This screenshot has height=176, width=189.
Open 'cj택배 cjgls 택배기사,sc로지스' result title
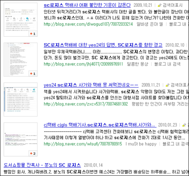click(x=100, y=125)
